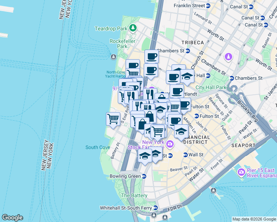The height and width of the screenshot is (222, 277).
Task: Click the TRIBECA neighborhood label
Action: (x=193, y=43)
